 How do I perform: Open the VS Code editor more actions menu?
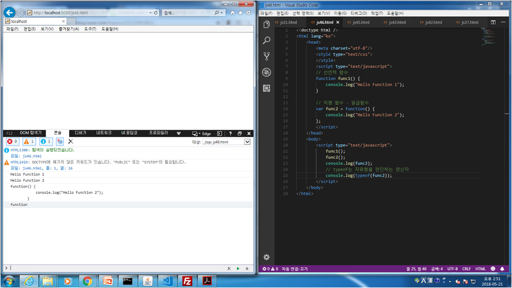point(503,22)
